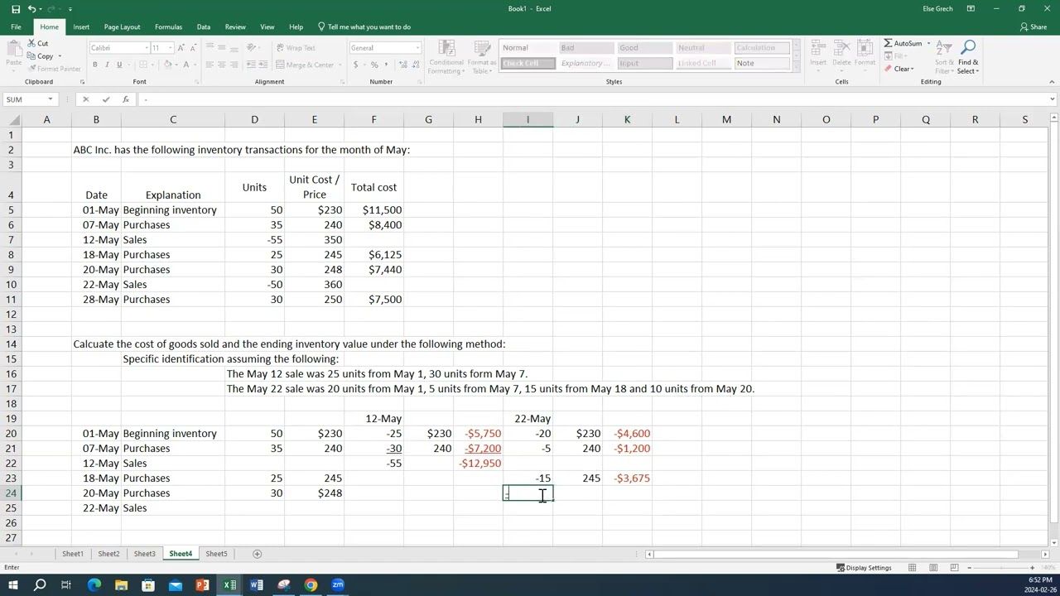Screen dimensions: 1060x596
Task: Switch to Page Layout view in status bar
Action: coord(933,568)
